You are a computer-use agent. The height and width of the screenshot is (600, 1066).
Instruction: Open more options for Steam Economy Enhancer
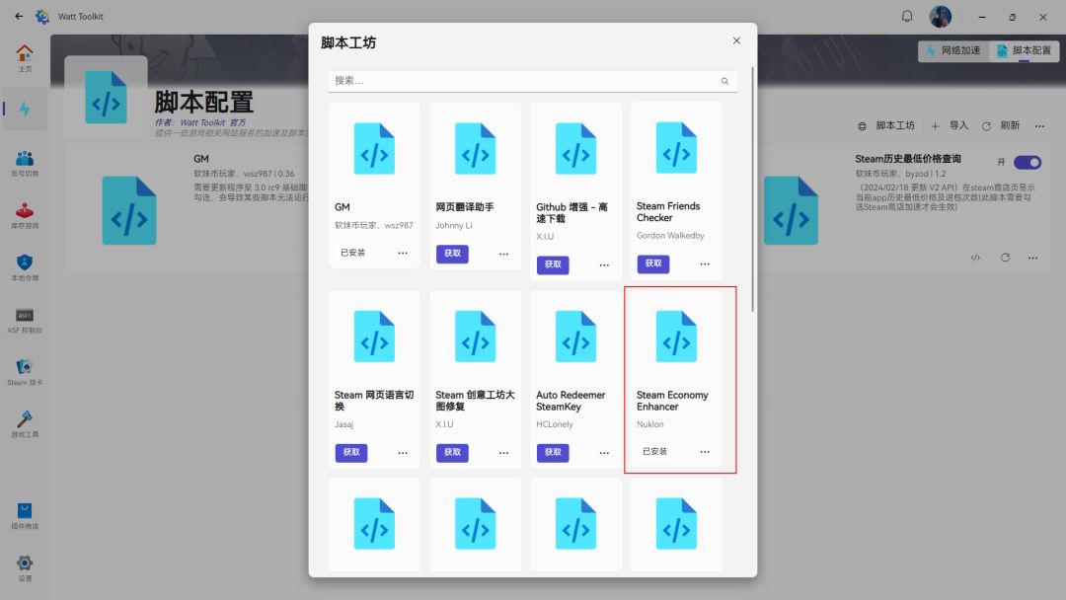705,451
